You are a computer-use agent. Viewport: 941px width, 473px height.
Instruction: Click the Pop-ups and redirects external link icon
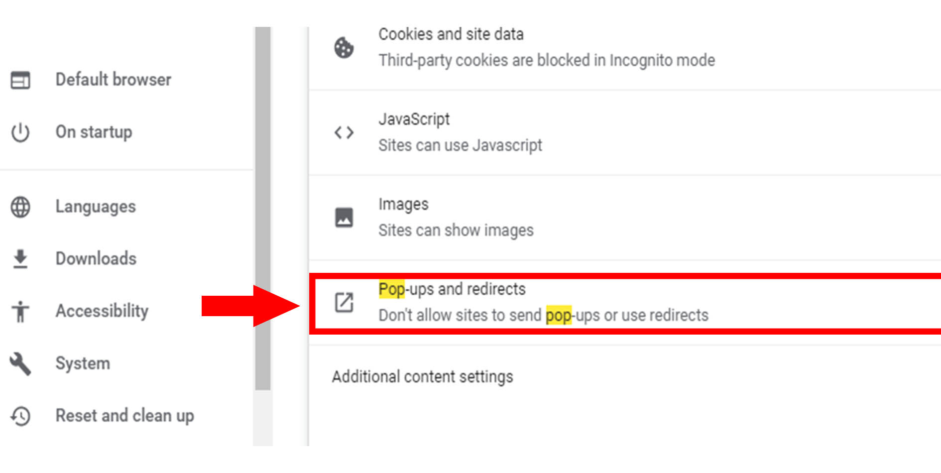(x=344, y=302)
